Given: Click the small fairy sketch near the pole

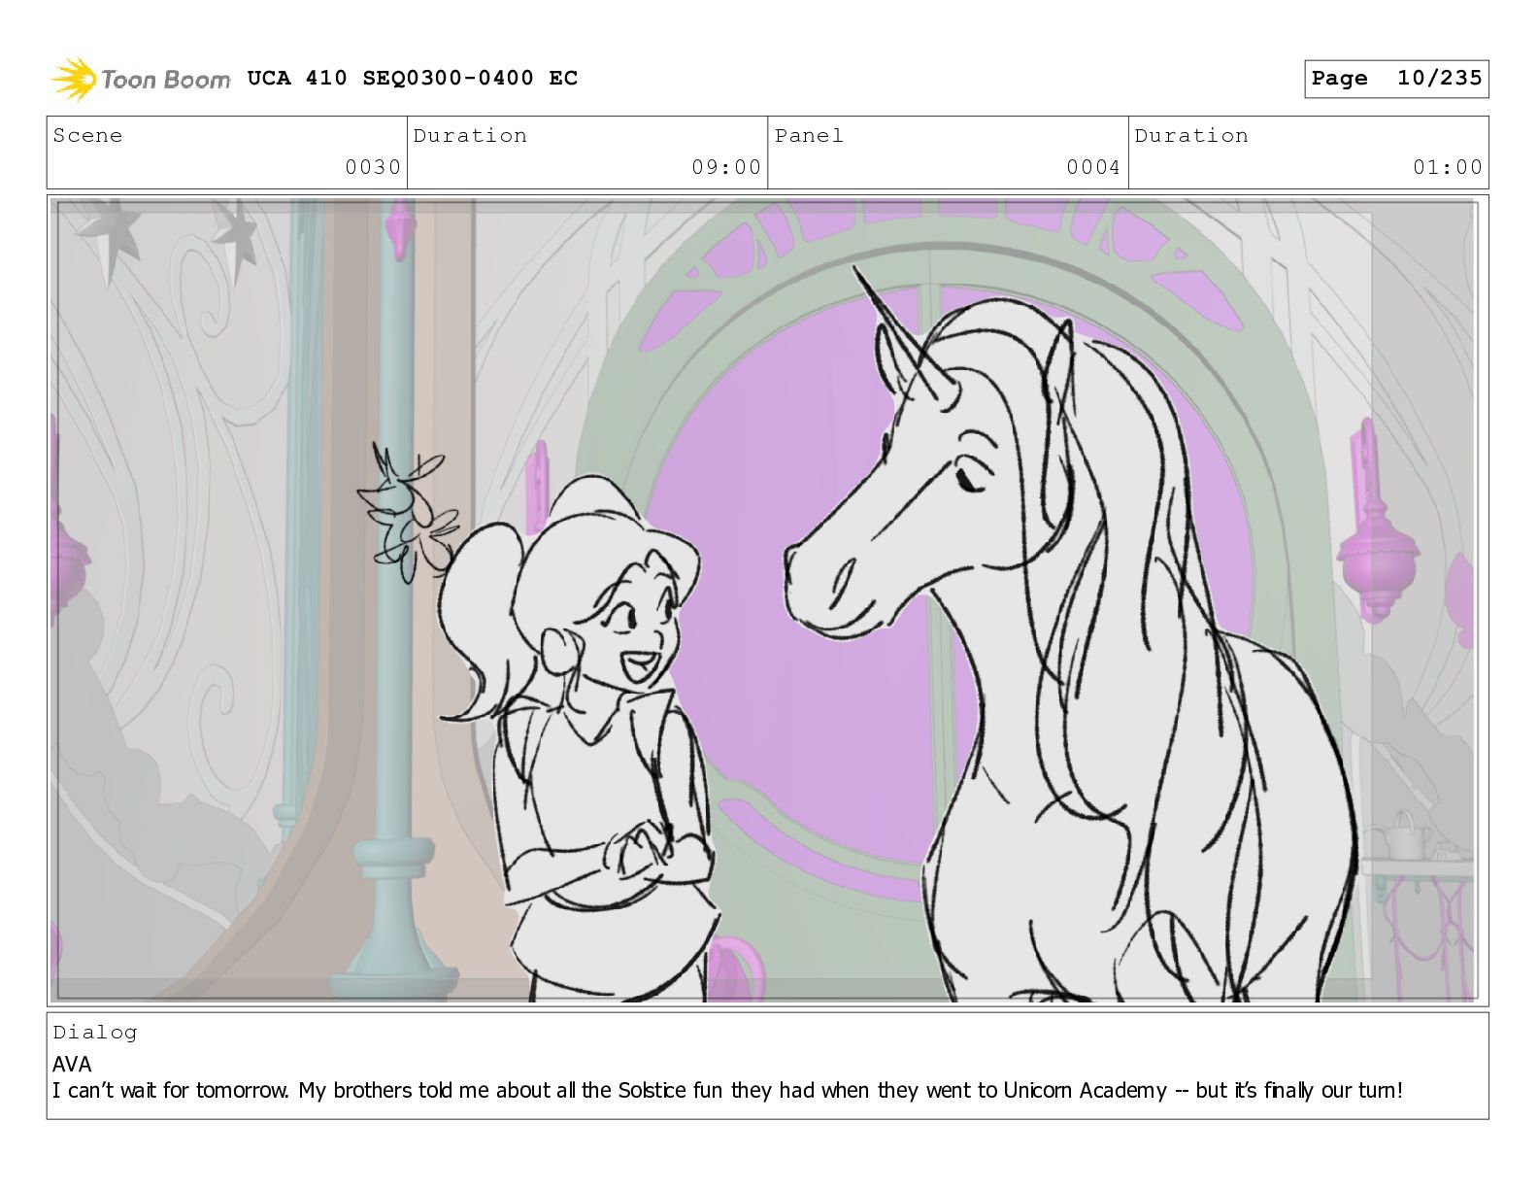Looking at the screenshot, I should click(408, 513).
